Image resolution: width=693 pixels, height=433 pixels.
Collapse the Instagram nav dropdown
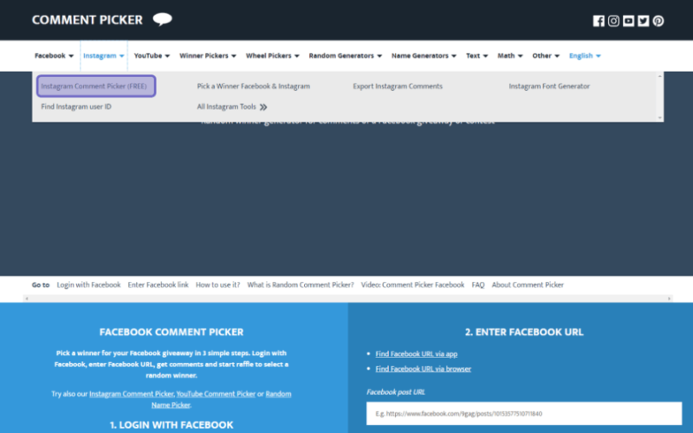tap(104, 55)
